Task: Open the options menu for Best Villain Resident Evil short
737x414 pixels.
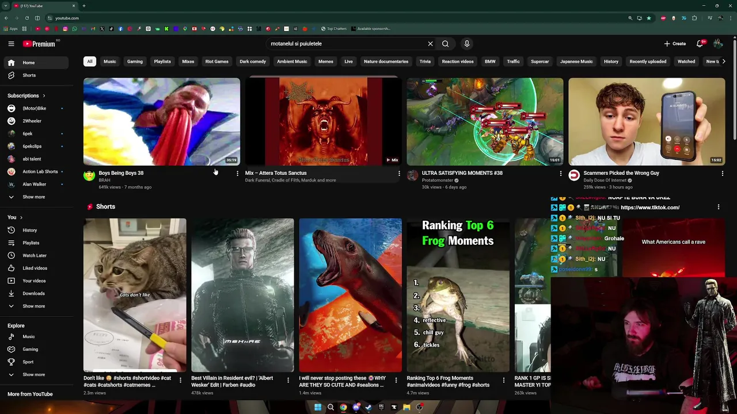Action: (x=288, y=380)
